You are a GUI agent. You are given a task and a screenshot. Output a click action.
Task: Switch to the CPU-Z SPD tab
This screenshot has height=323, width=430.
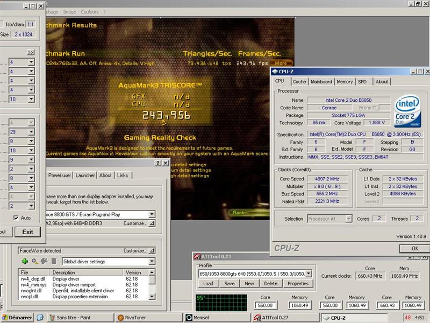point(362,82)
